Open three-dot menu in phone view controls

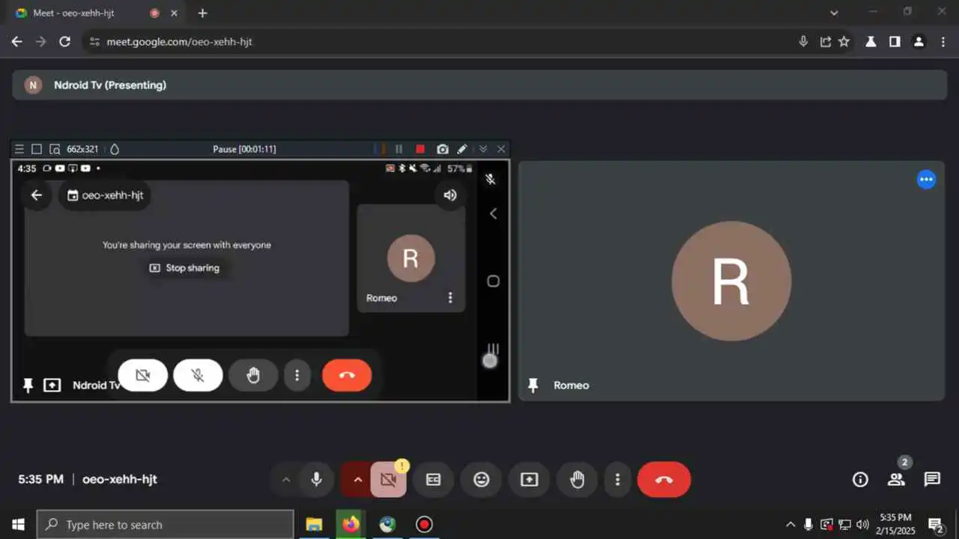[297, 375]
